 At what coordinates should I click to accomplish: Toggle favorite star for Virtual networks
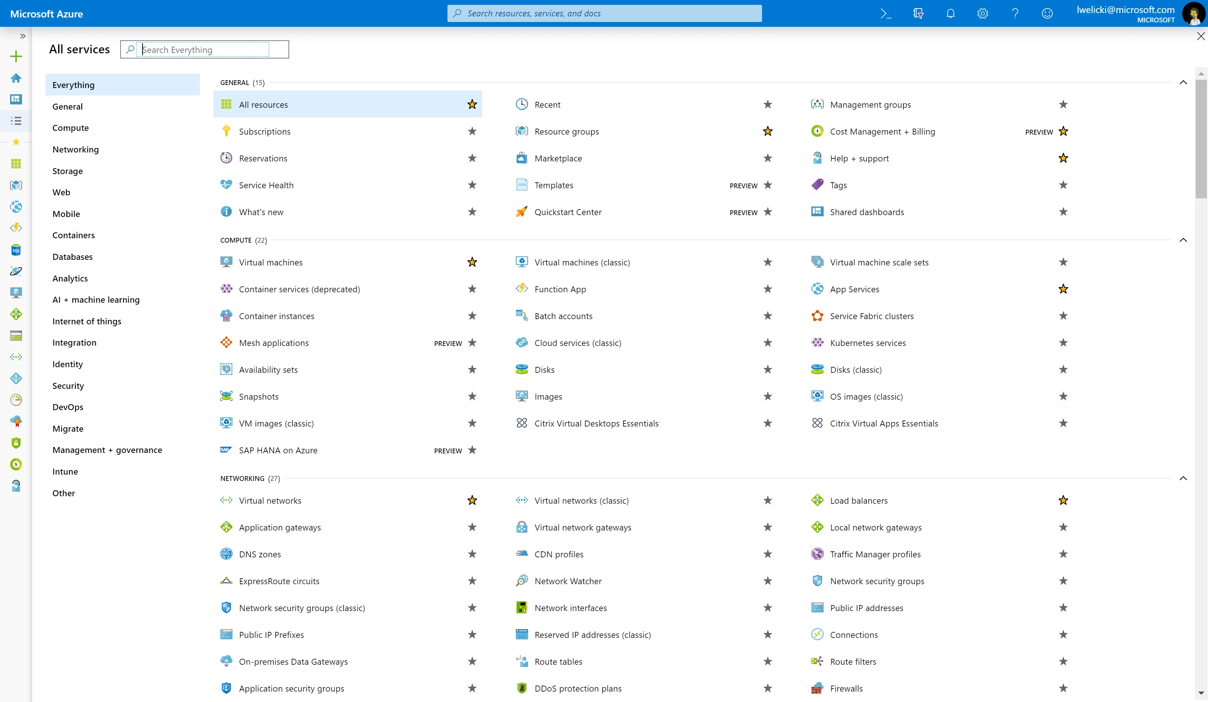pyautogui.click(x=472, y=500)
